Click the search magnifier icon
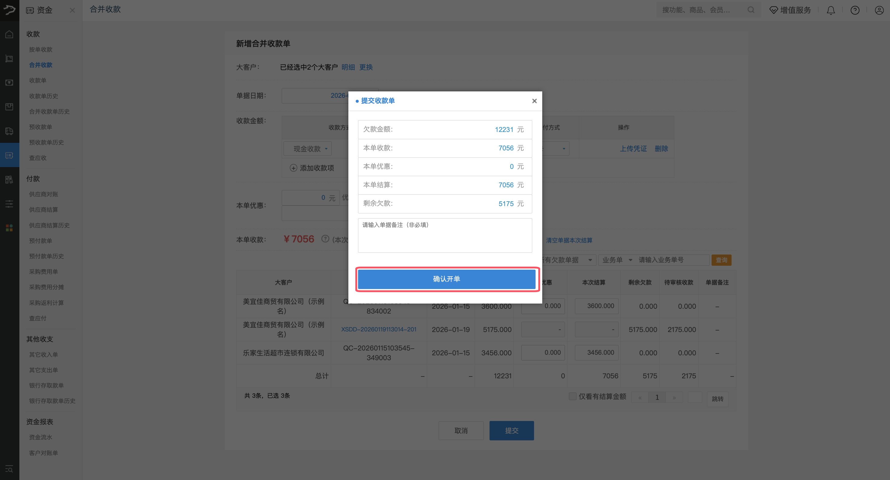This screenshot has width=890, height=480. click(x=751, y=10)
